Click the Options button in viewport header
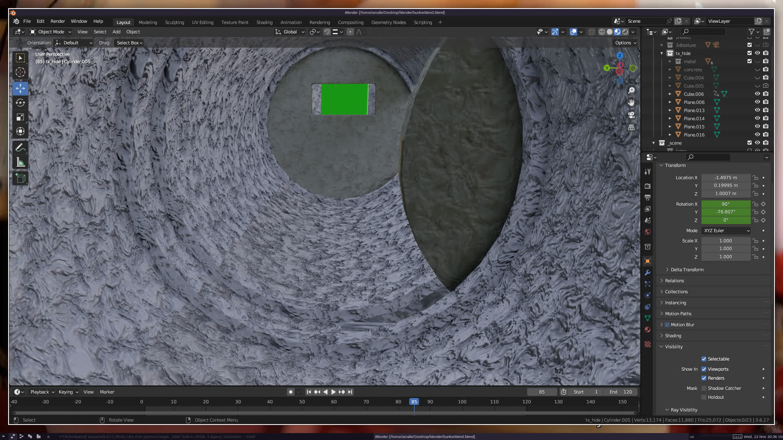 (626, 43)
